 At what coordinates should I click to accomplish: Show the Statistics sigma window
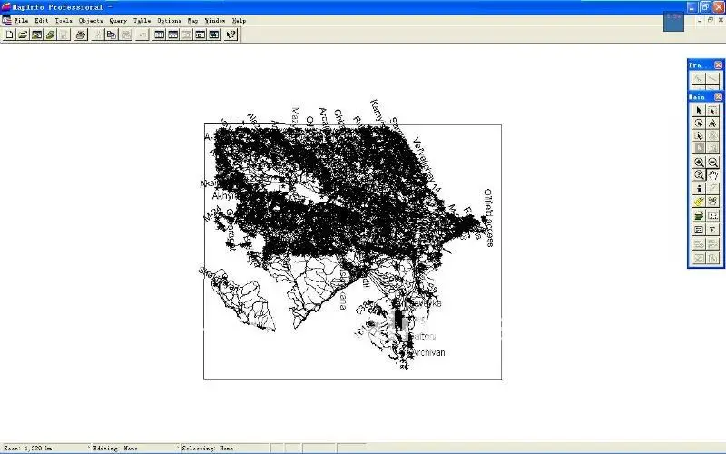(712, 230)
